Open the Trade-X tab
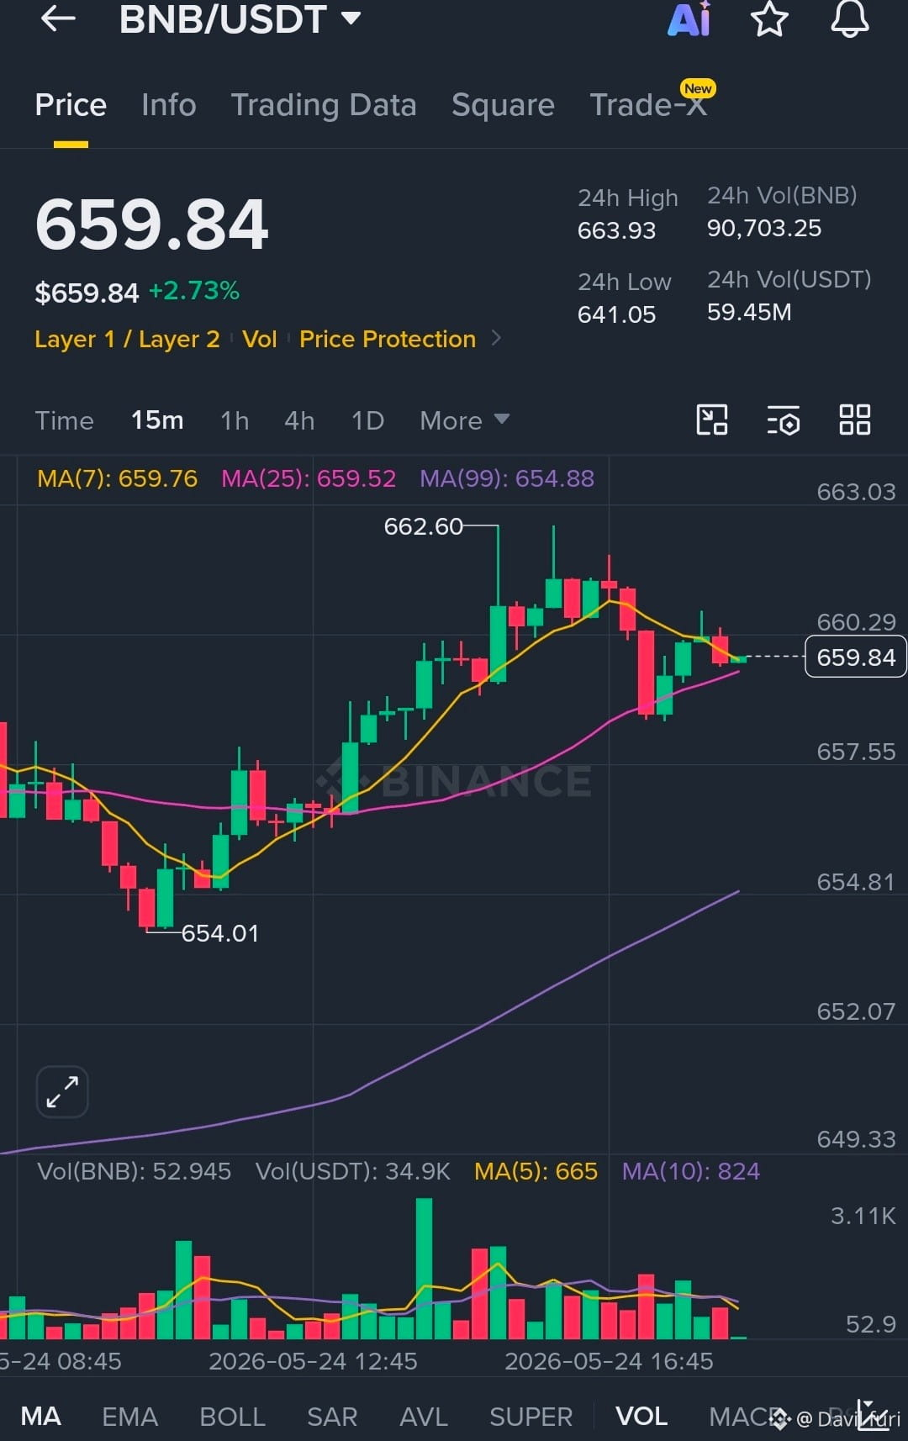 point(648,105)
